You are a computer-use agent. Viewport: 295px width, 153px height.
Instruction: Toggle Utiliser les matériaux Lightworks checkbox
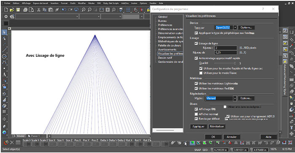(x=196, y=83)
